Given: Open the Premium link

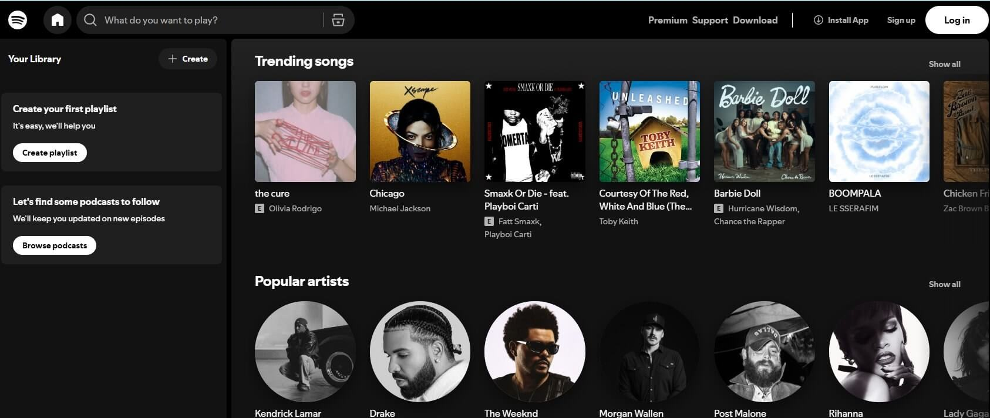Looking at the screenshot, I should point(668,20).
